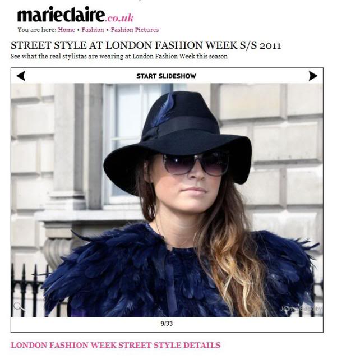Click the Street Style at London Fashion Week headline
337x359 pixels.
pyautogui.click(x=146, y=45)
